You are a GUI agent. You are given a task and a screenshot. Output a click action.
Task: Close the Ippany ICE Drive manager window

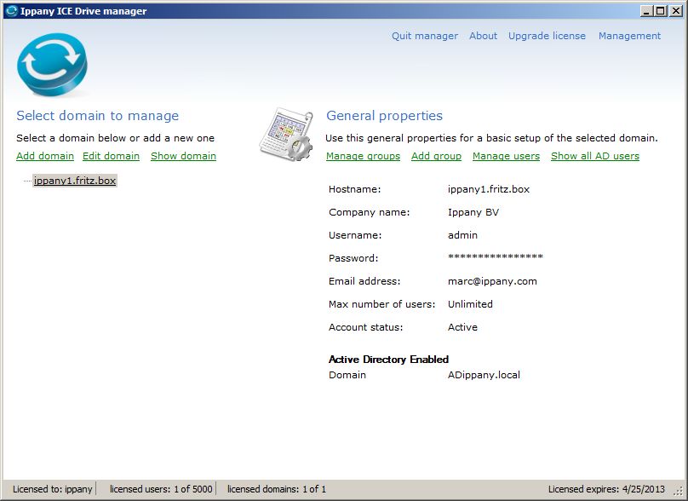pyautogui.click(x=676, y=11)
